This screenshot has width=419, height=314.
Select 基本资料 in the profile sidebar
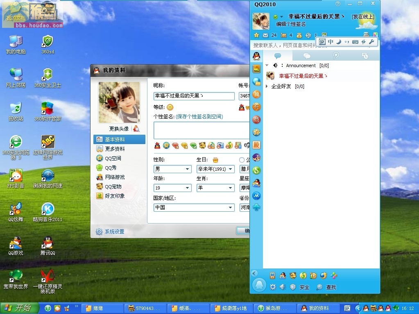click(119, 139)
